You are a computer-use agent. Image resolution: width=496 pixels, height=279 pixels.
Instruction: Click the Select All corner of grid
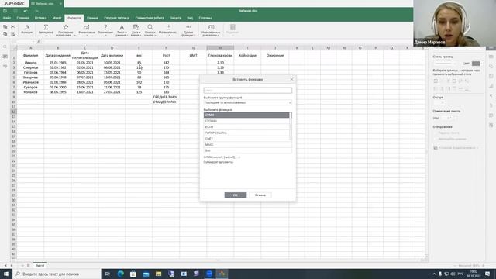pyautogui.click(x=14, y=48)
